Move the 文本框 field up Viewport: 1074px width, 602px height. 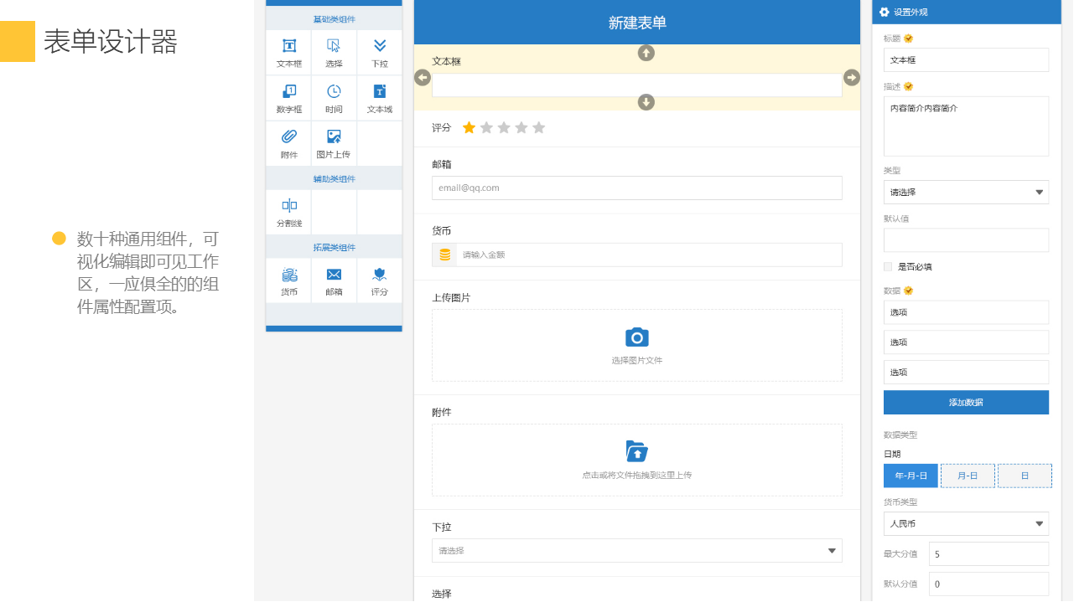pyautogui.click(x=646, y=53)
